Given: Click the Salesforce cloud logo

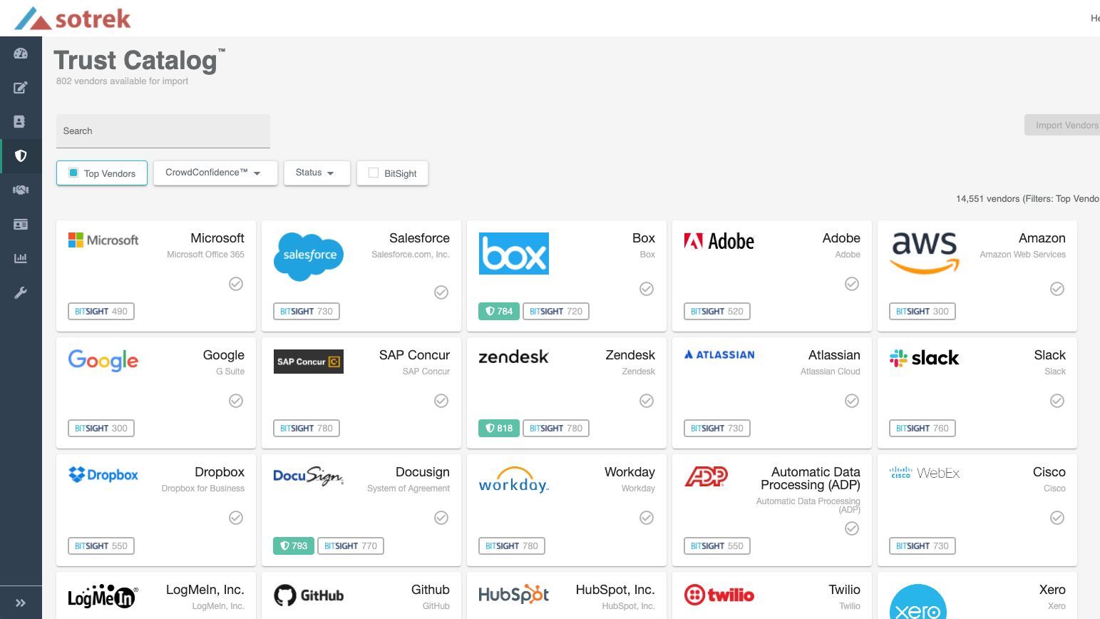Looking at the screenshot, I should click(x=309, y=257).
